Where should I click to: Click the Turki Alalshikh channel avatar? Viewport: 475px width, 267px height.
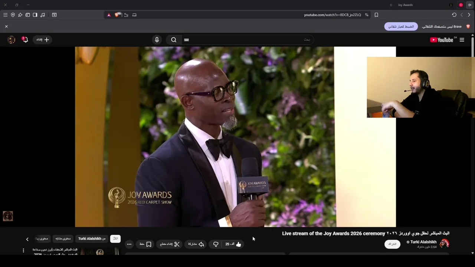[x=444, y=244]
